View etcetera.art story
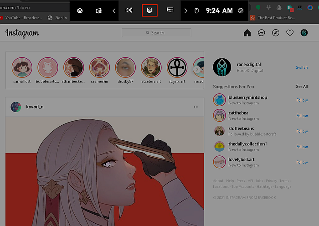The height and width of the screenshot is (226, 319). (151, 67)
